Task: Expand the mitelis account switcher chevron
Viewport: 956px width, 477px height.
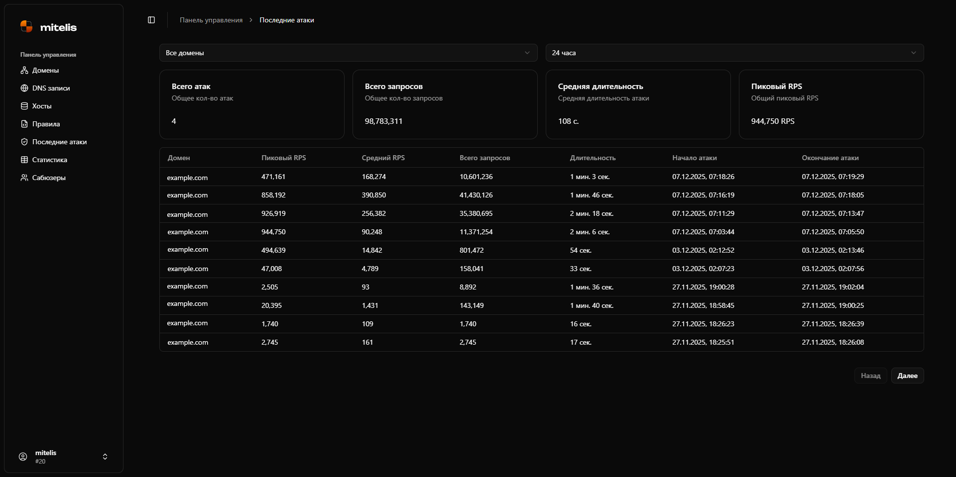Action: (105, 457)
